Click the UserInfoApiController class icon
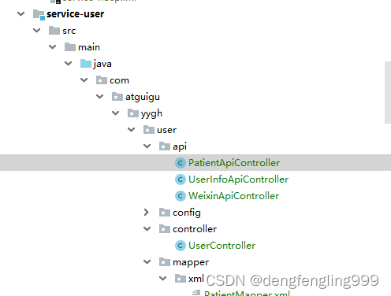The width and height of the screenshot is (391, 296). click(x=181, y=179)
